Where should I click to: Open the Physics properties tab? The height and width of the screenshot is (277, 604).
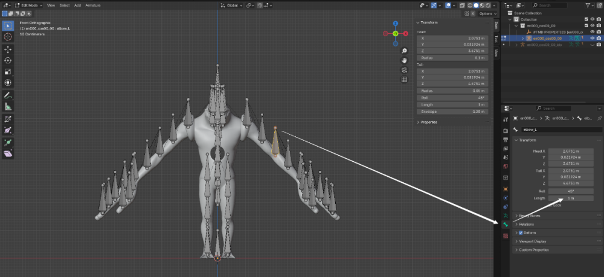point(506,198)
